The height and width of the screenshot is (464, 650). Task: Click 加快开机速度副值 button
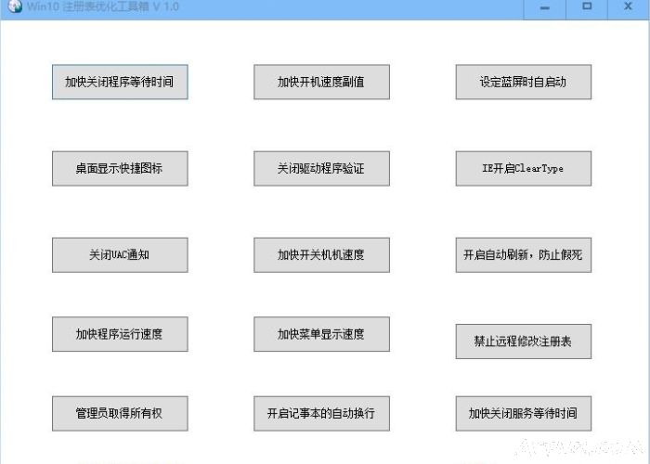321,82
